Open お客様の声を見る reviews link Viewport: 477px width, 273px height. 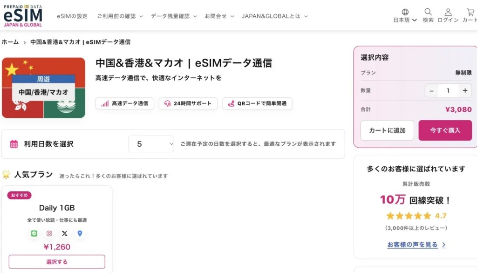pyautogui.click(x=416, y=245)
